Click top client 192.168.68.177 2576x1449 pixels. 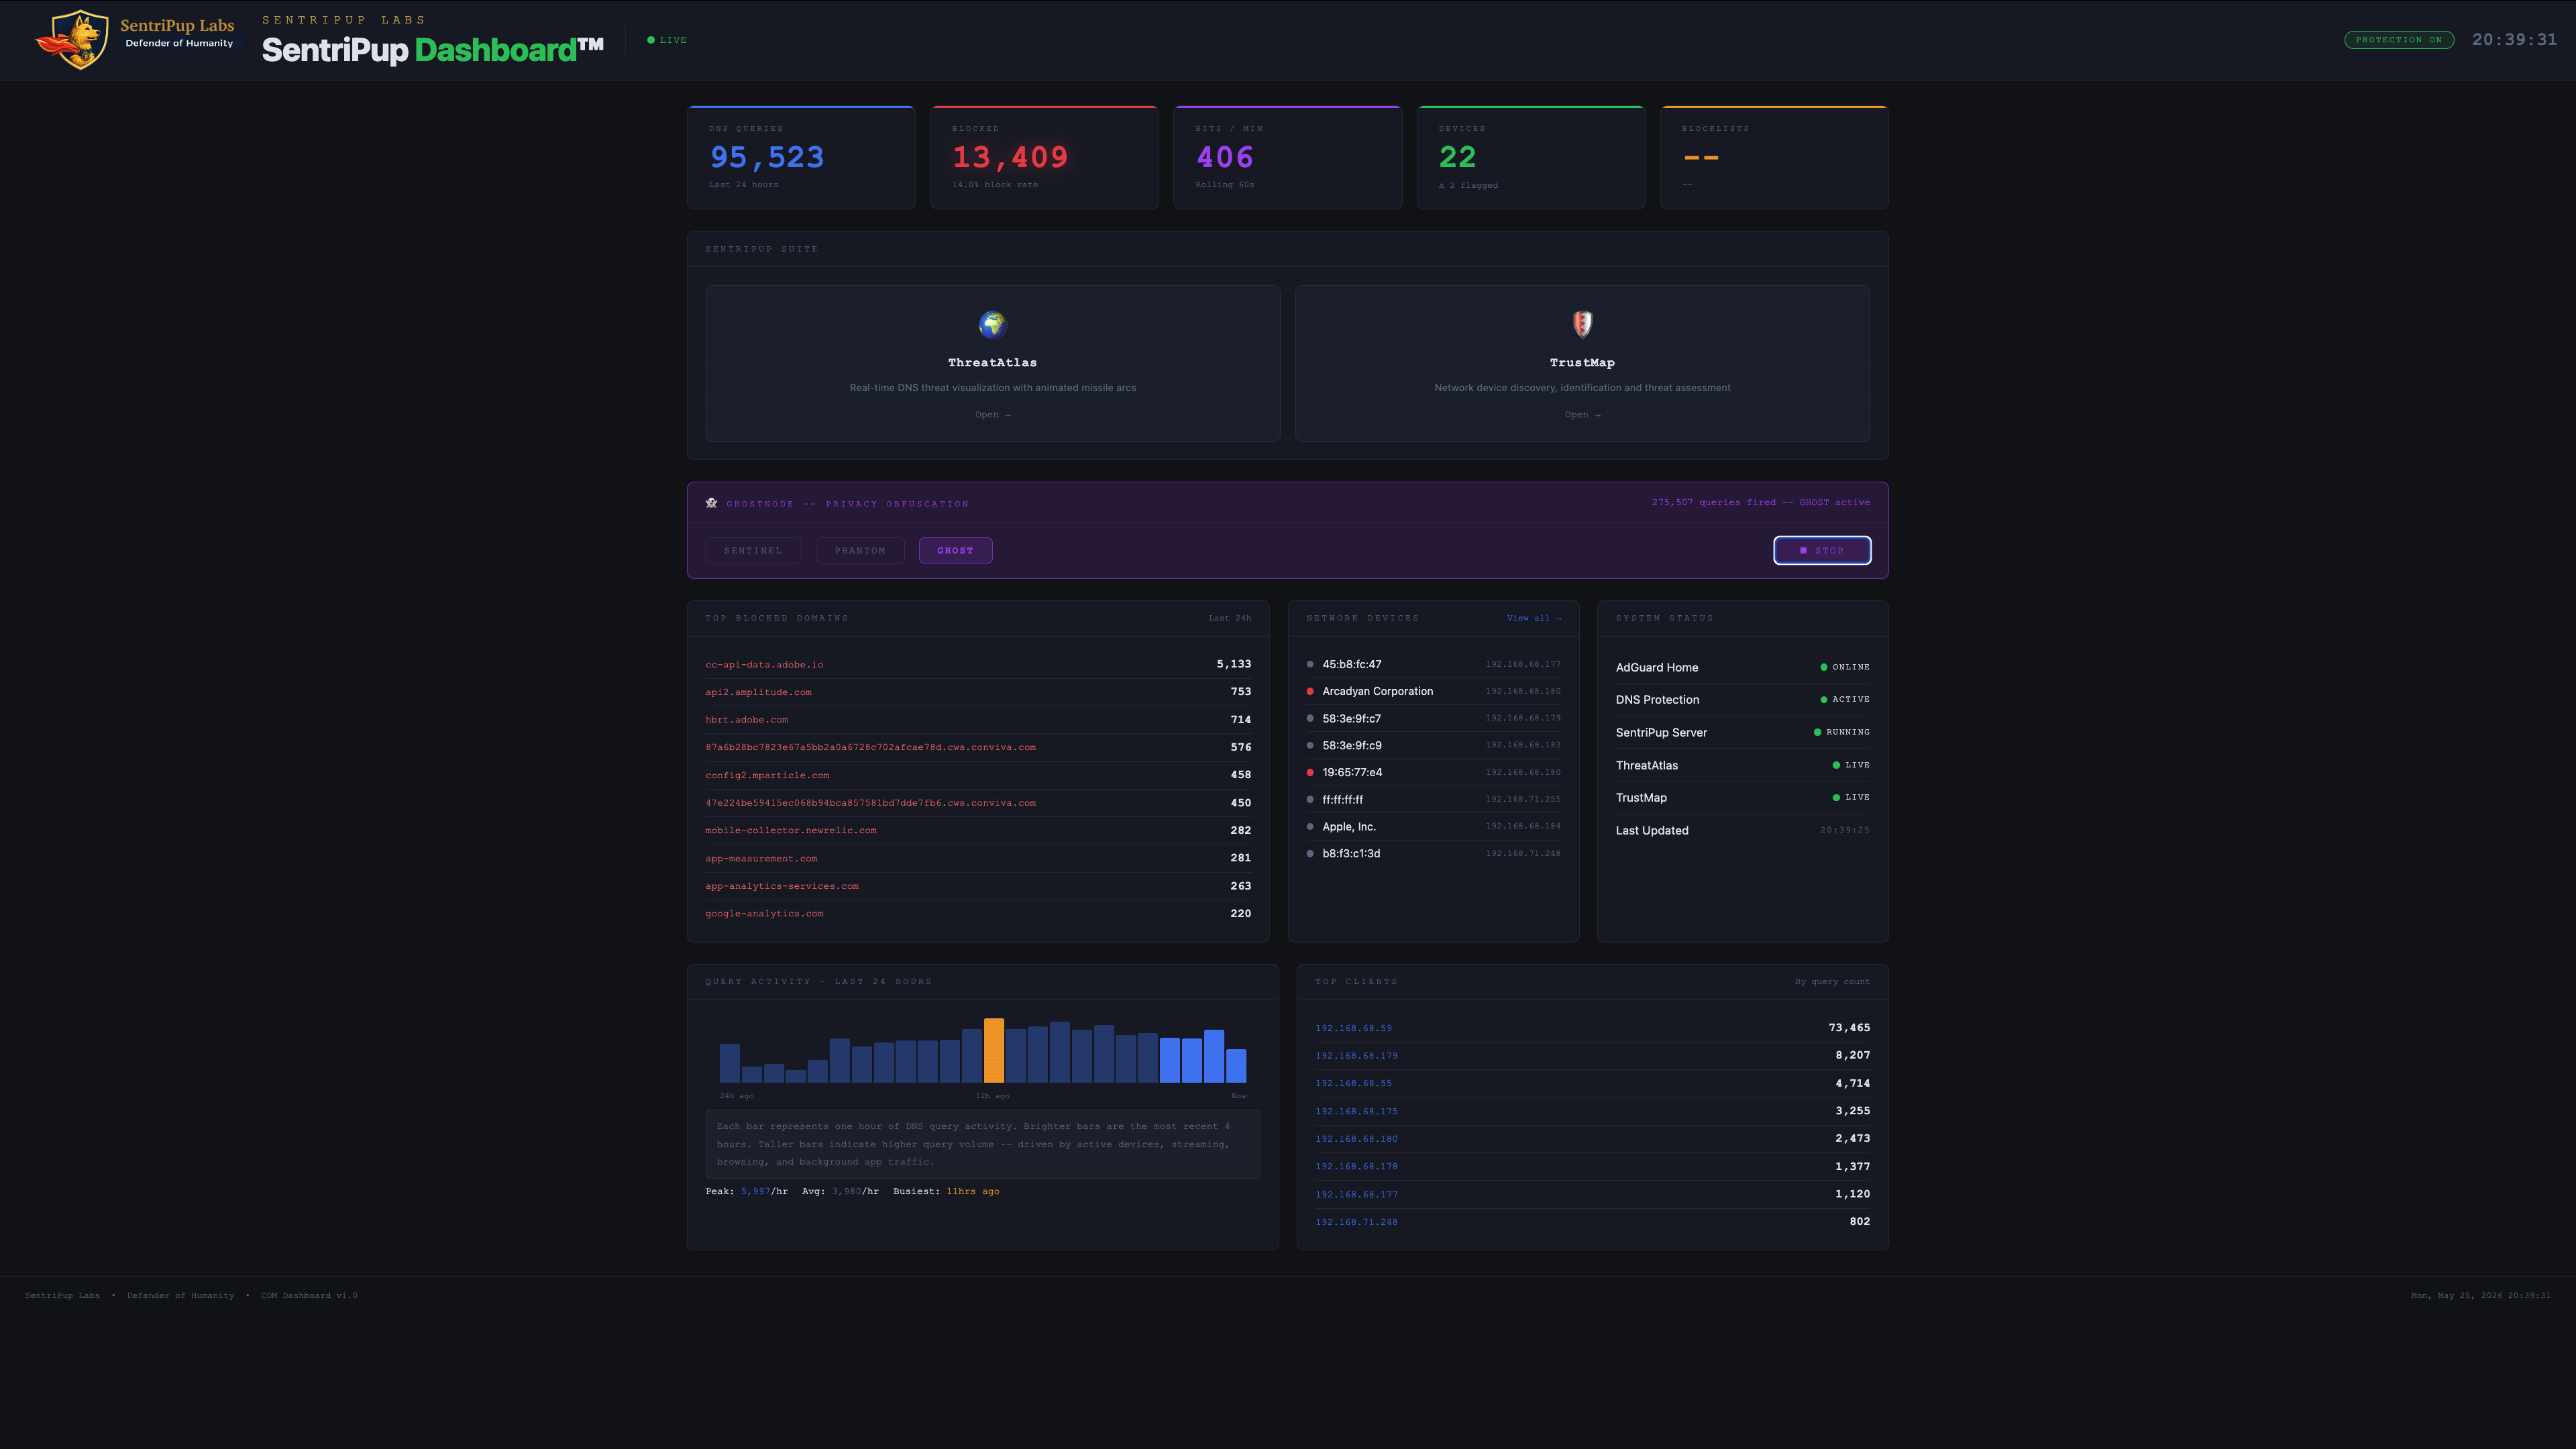(x=1356, y=1194)
